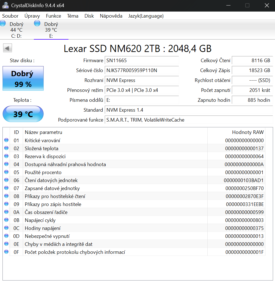The height and width of the screenshot is (283, 275).
Task: Select the status circle beside Rezerva k dispozici
Action: [6, 156]
